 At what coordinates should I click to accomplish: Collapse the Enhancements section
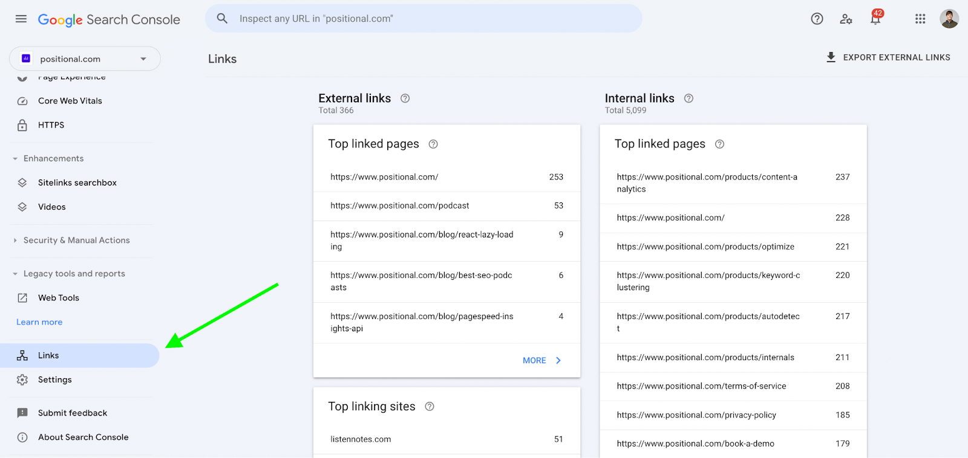pos(15,158)
